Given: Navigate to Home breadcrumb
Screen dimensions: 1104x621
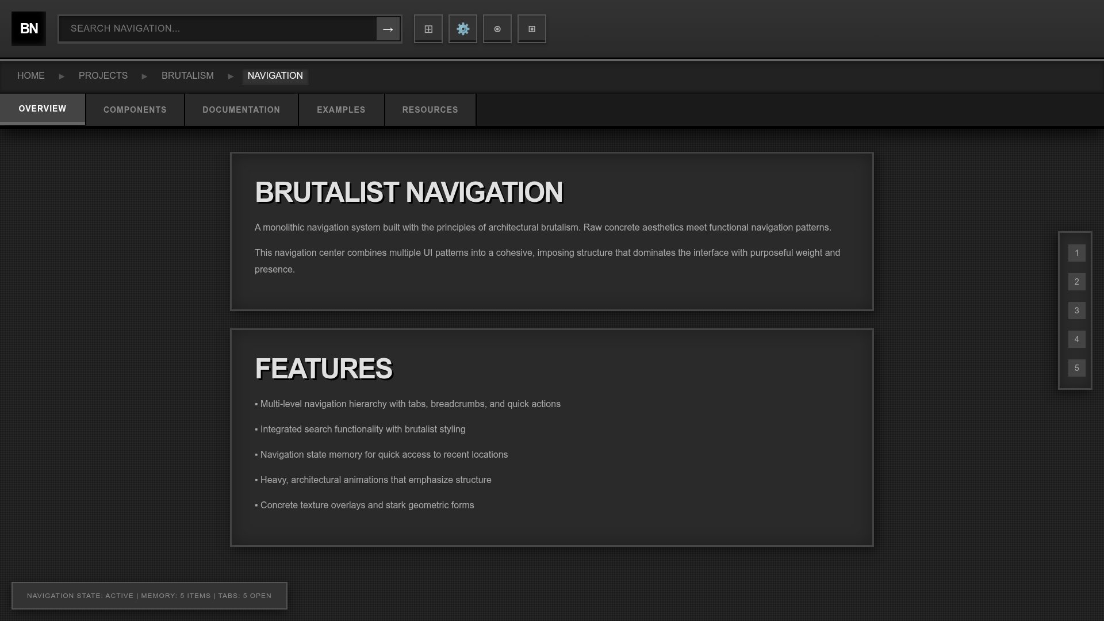Looking at the screenshot, I should pos(31,76).
